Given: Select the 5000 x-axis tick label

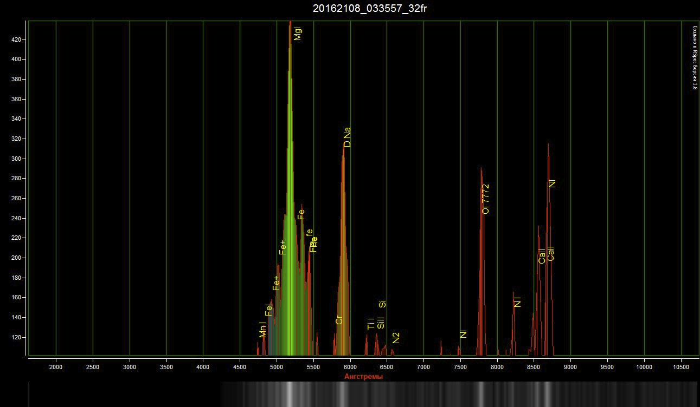Looking at the screenshot, I should pyautogui.click(x=277, y=367).
